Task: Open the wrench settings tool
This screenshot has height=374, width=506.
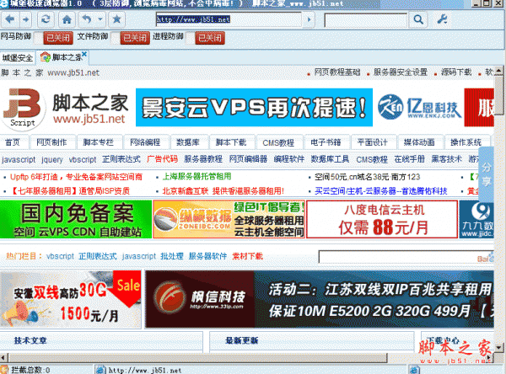Action: click(x=442, y=19)
